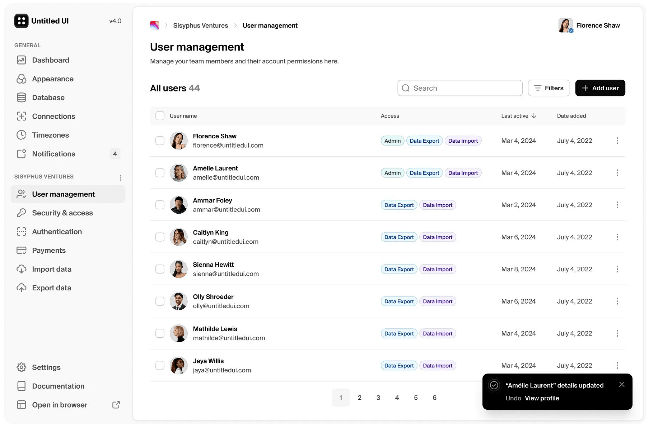This screenshot has height=428, width=649.
Task: Select the Mathilde Lewis row checkbox
Action: 160,333
